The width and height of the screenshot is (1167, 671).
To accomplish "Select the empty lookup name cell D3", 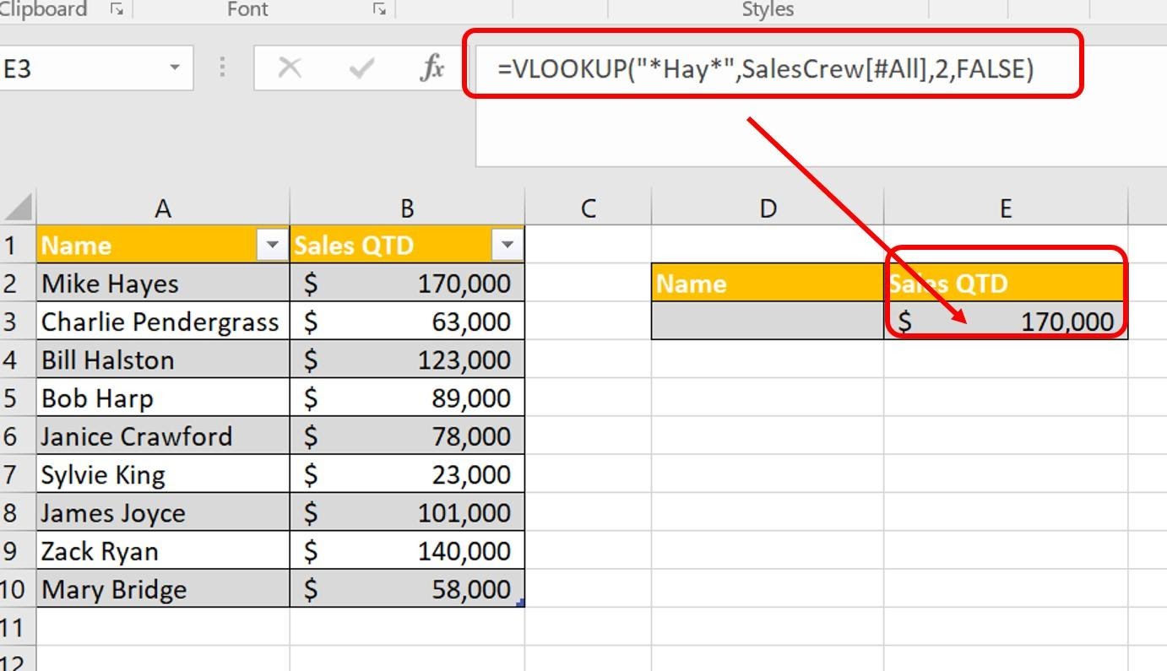I will click(x=768, y=322).
